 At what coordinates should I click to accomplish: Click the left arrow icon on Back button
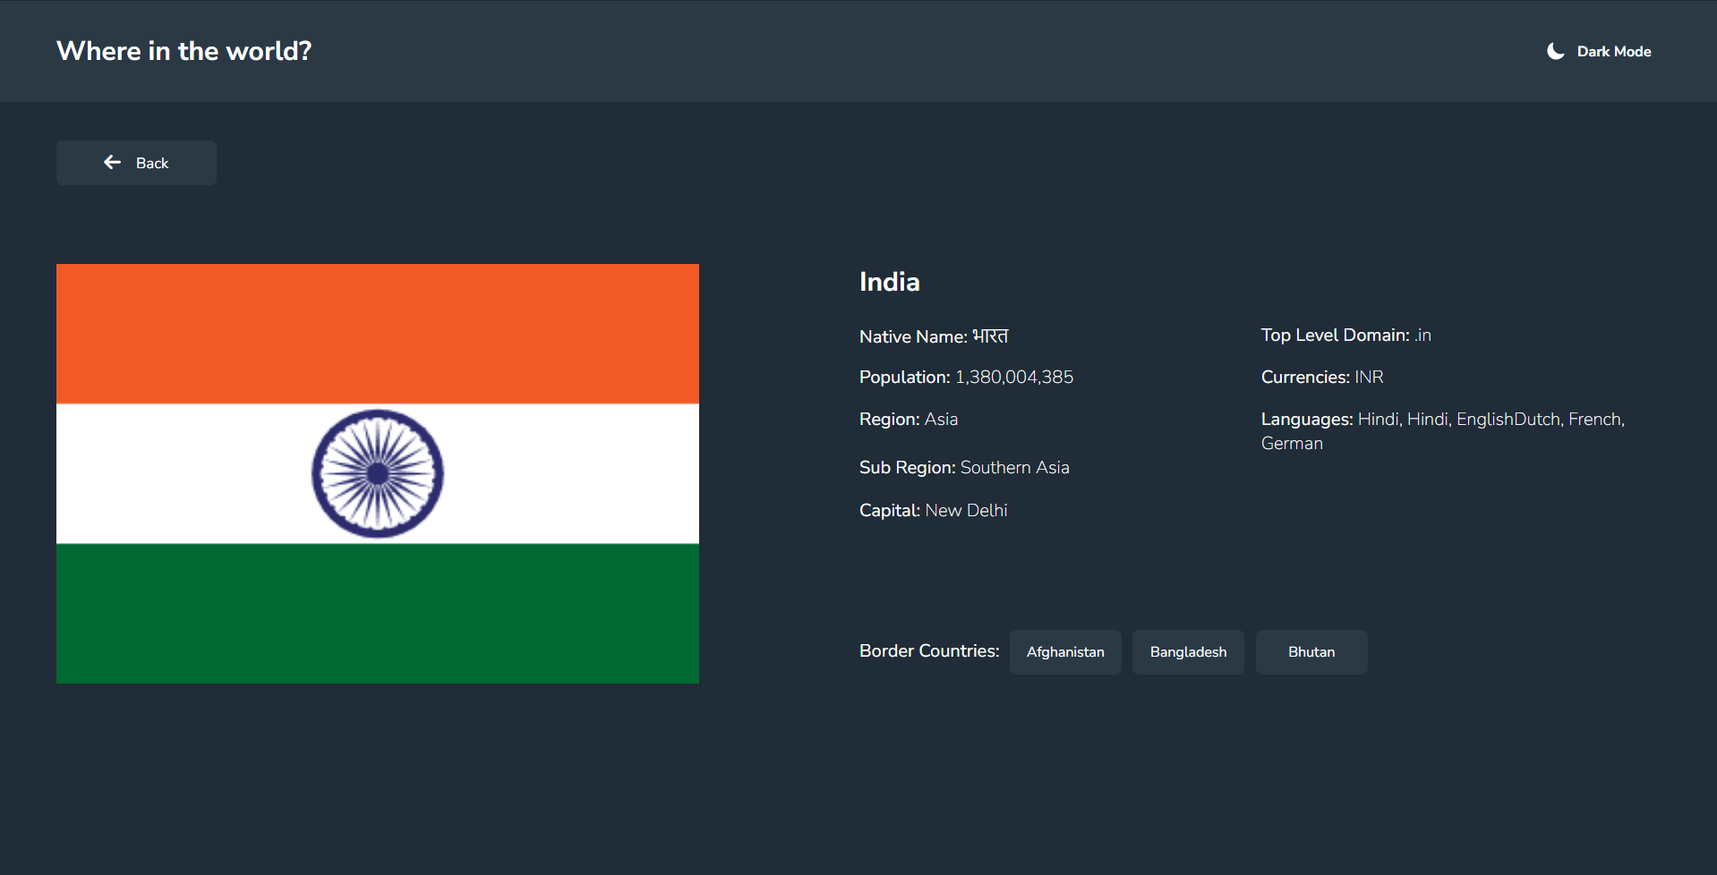coord(112,162)
